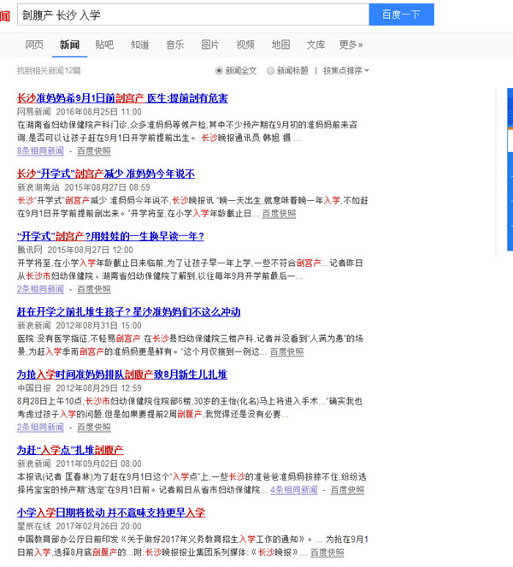Open the 按焦点排序 sort dropdown
Screen dimensions: 513x567
tap(346, 70)
